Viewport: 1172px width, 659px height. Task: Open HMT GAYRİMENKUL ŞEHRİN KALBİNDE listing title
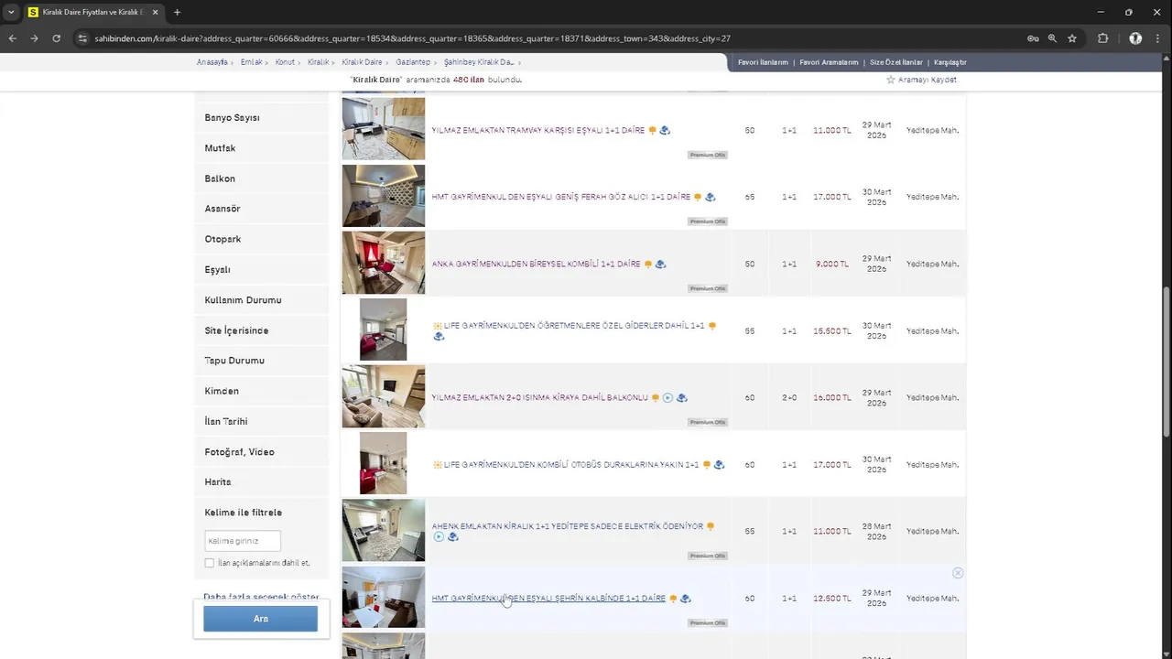click(x=548, y=599)
